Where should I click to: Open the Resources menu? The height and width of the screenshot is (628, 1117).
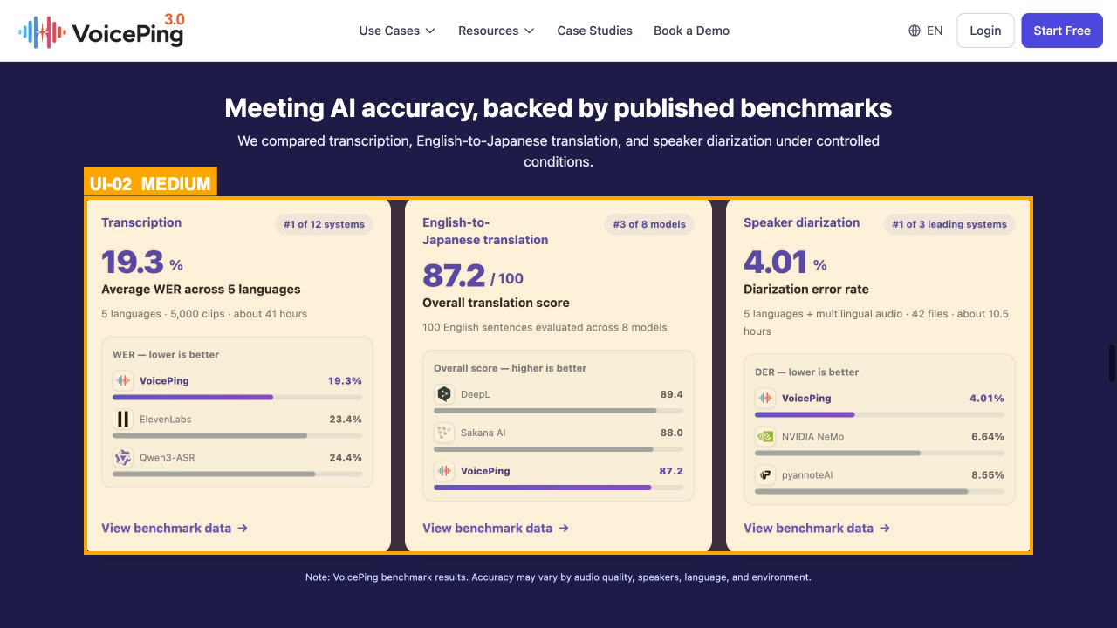[x=497, y=31]
